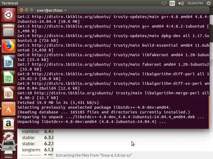This screenshot has height=159, width=213.
Task: Click the 'Extracting the files from' status text
Action: point(94,155)
